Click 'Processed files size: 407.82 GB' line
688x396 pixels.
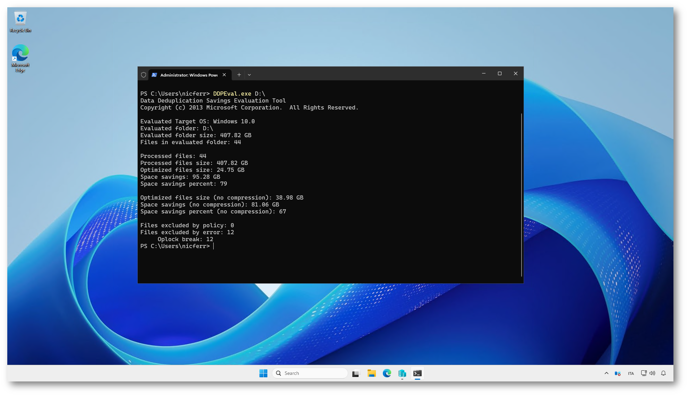194,163
